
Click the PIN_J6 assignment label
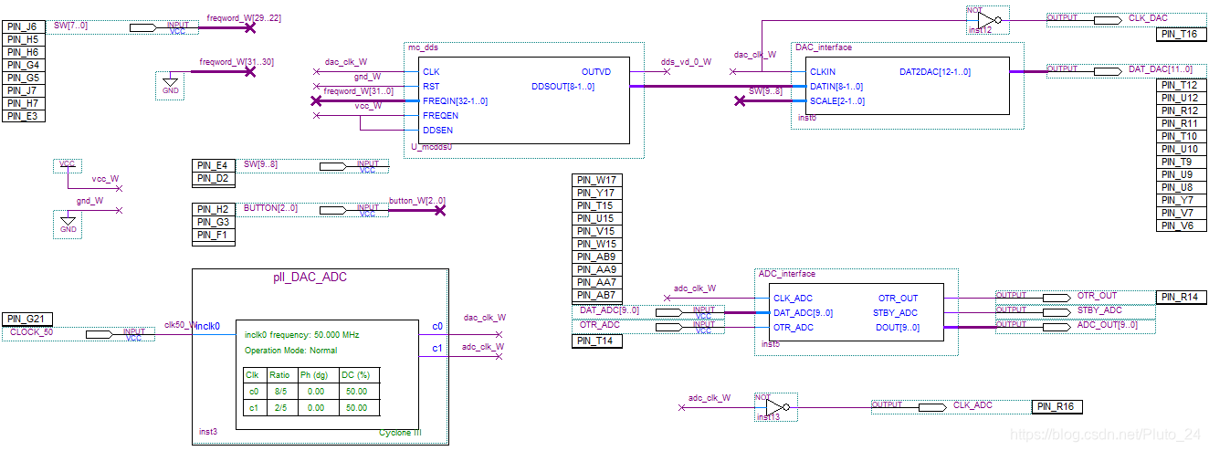pyautogui.click(x=24, y=26)
